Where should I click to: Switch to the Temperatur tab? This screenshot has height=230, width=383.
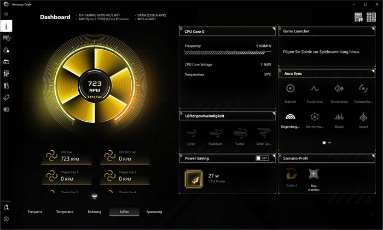coord(65,212)
